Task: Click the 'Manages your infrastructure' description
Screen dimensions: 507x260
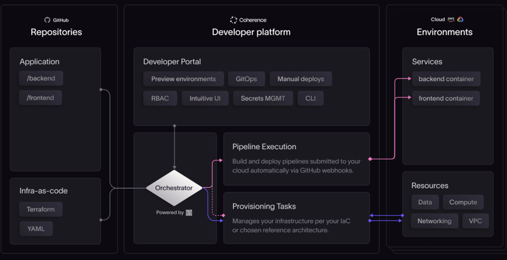Action: coord(292,226)
